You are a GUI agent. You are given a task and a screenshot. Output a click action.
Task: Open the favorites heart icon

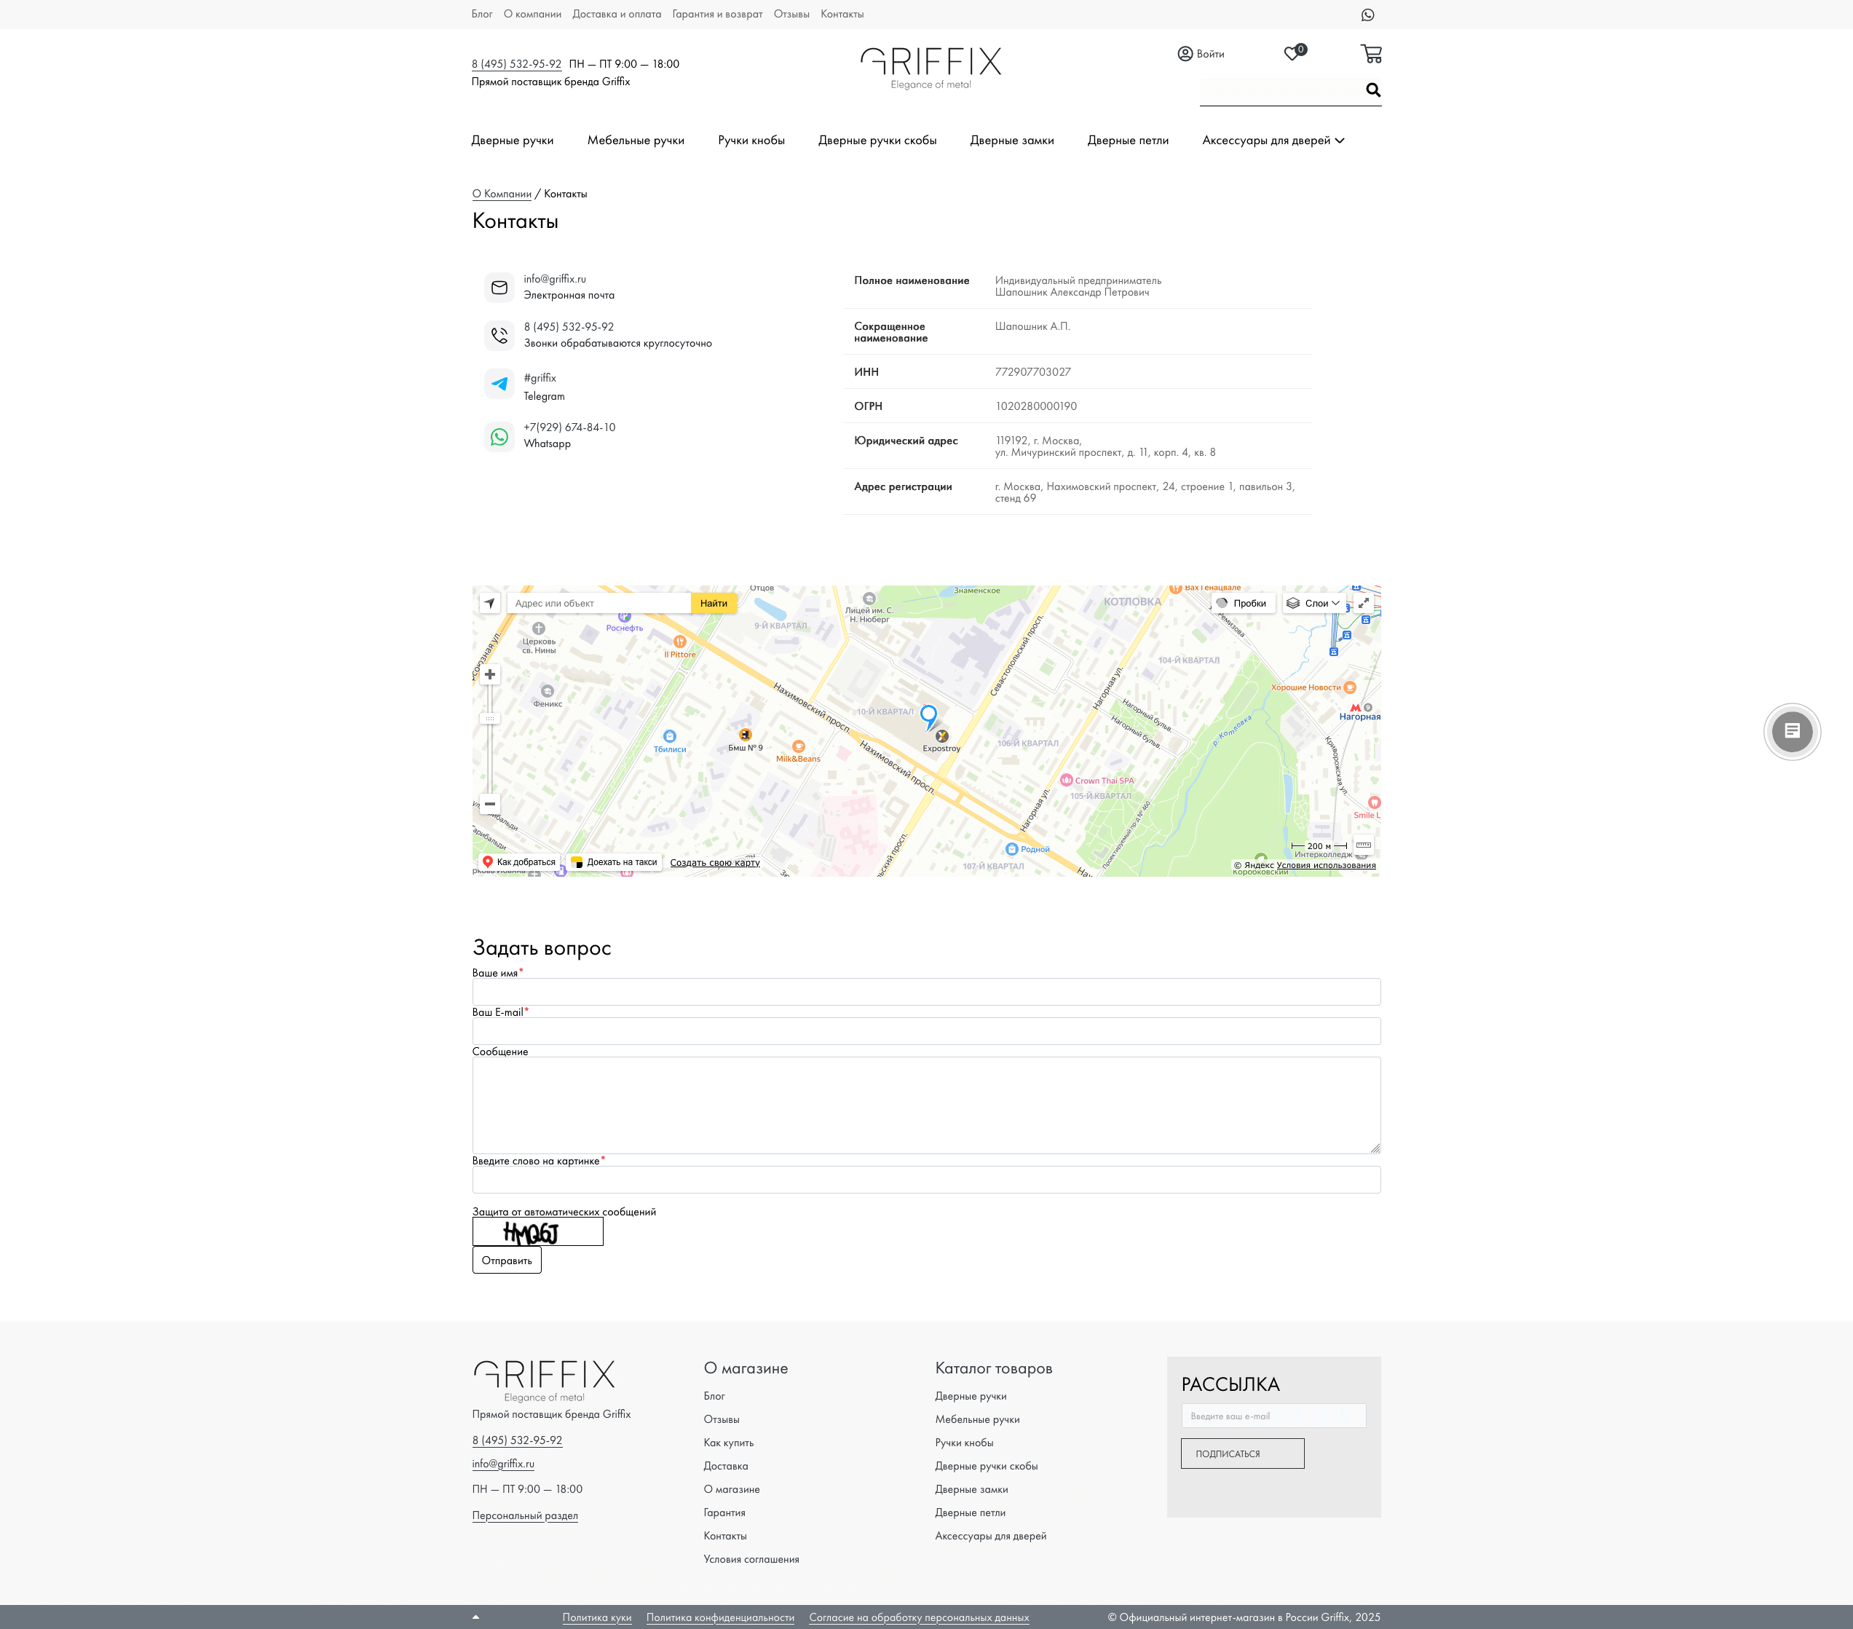[1292, 55]
